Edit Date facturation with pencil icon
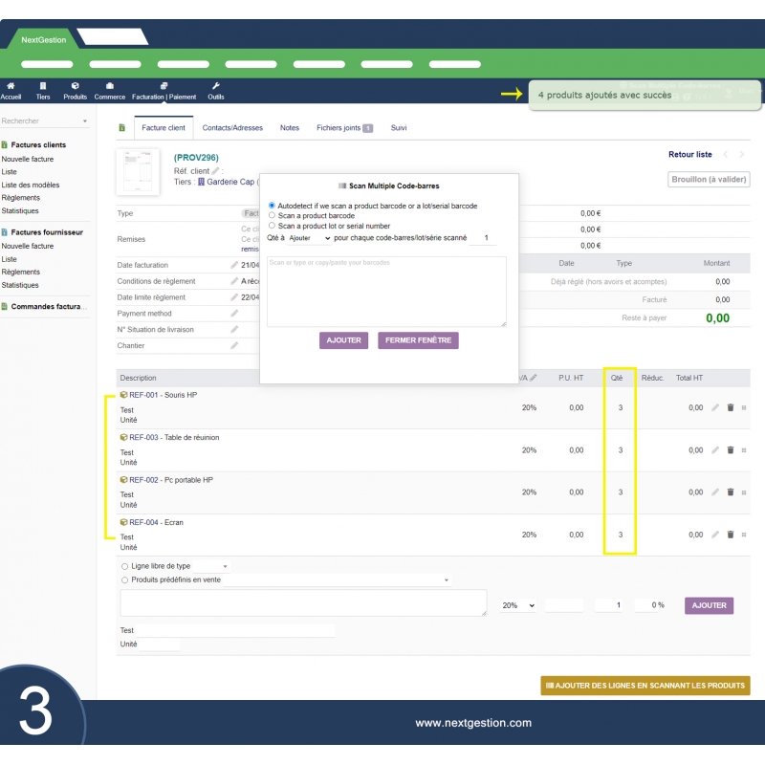This screenshot has height=765, width=765. click(234, 265)
